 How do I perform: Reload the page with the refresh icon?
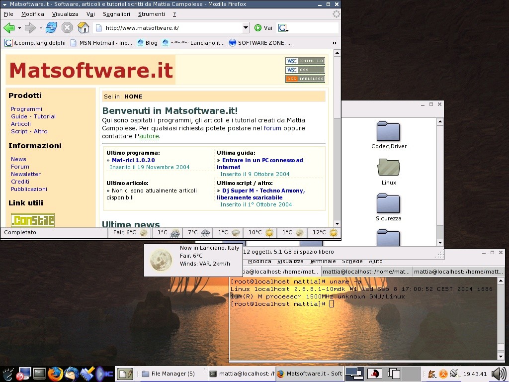(51, 28)
